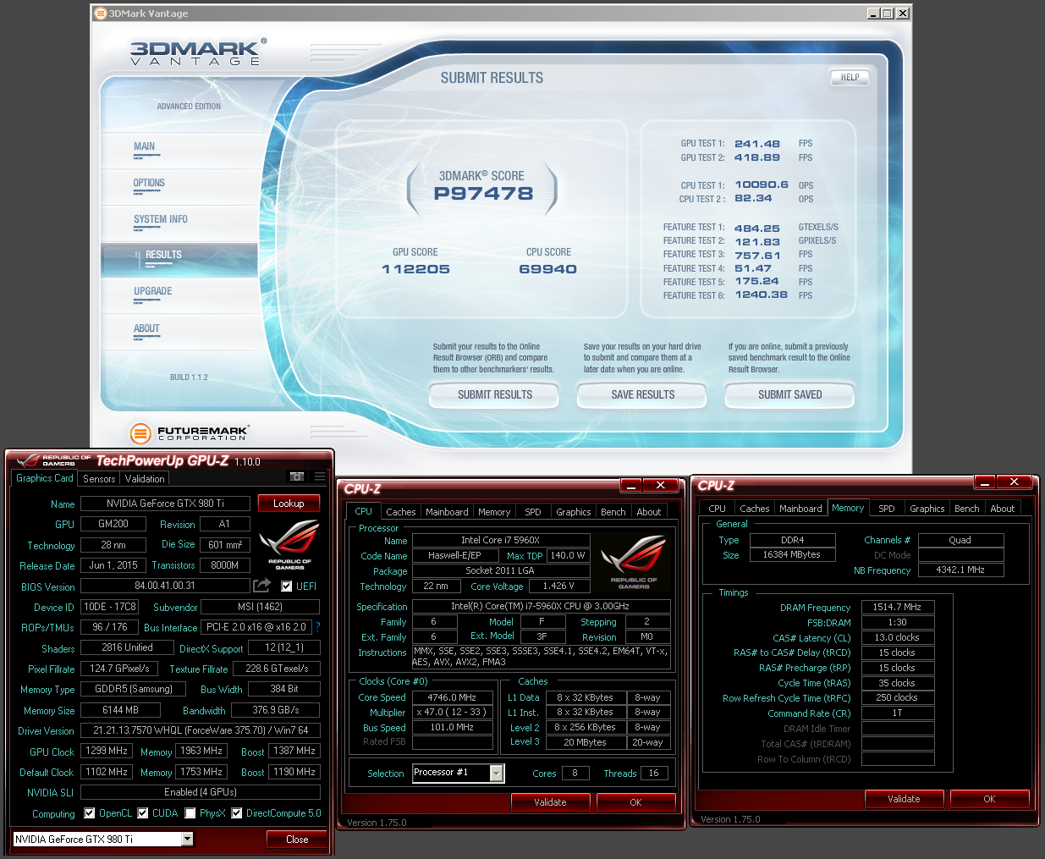Click Validate in CPU-Z CPU window
The height and width of the screenshot is (859, 1045).
(x=550, y=802)
